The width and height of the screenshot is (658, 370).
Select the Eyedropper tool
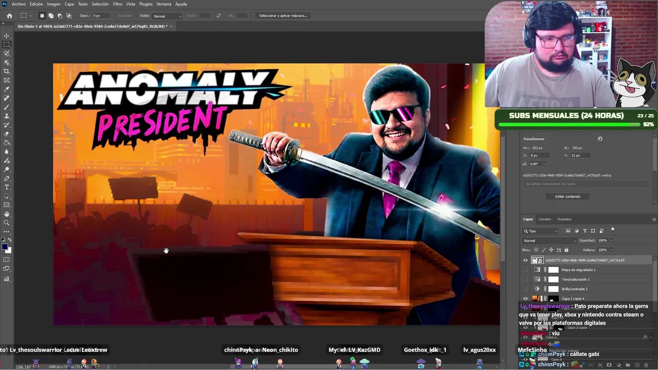pos(7,89)
